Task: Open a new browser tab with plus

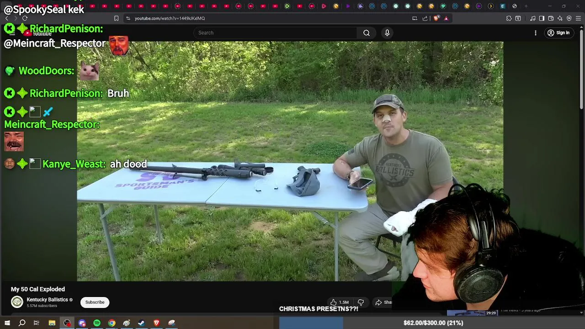Action: 526,6
